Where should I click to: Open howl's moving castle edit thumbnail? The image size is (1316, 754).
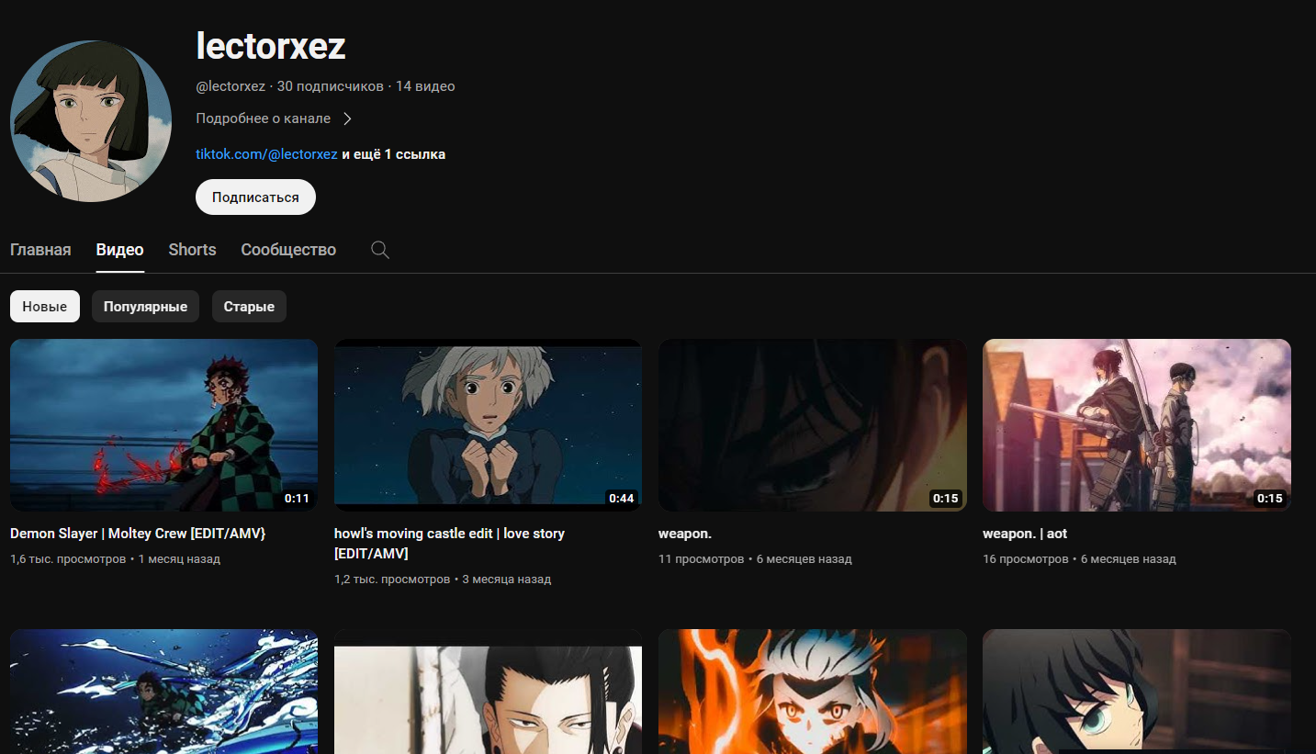click(488, 425)
